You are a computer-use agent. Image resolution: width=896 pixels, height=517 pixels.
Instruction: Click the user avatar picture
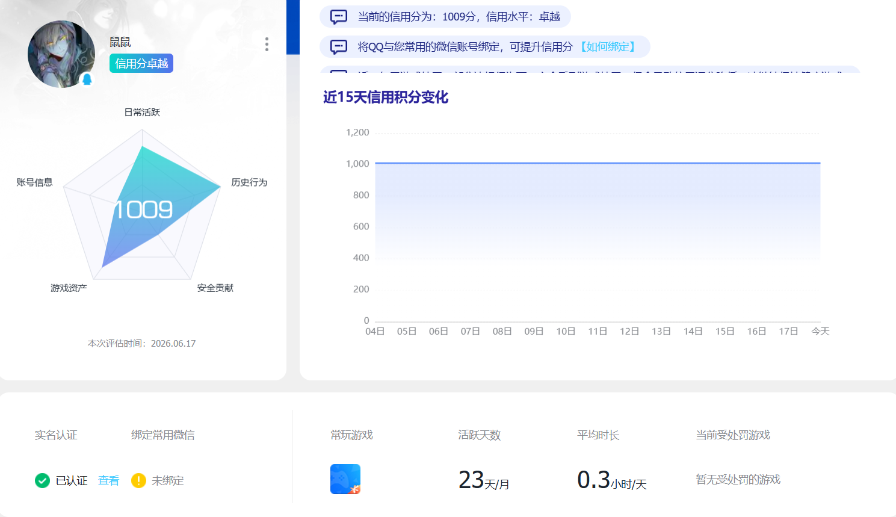point(61,54)
